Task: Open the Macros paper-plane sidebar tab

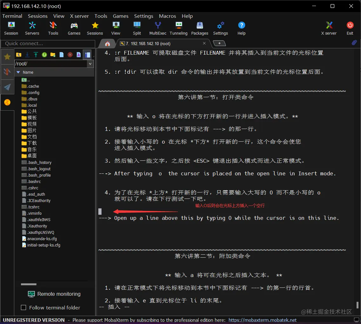Action: 7,87
